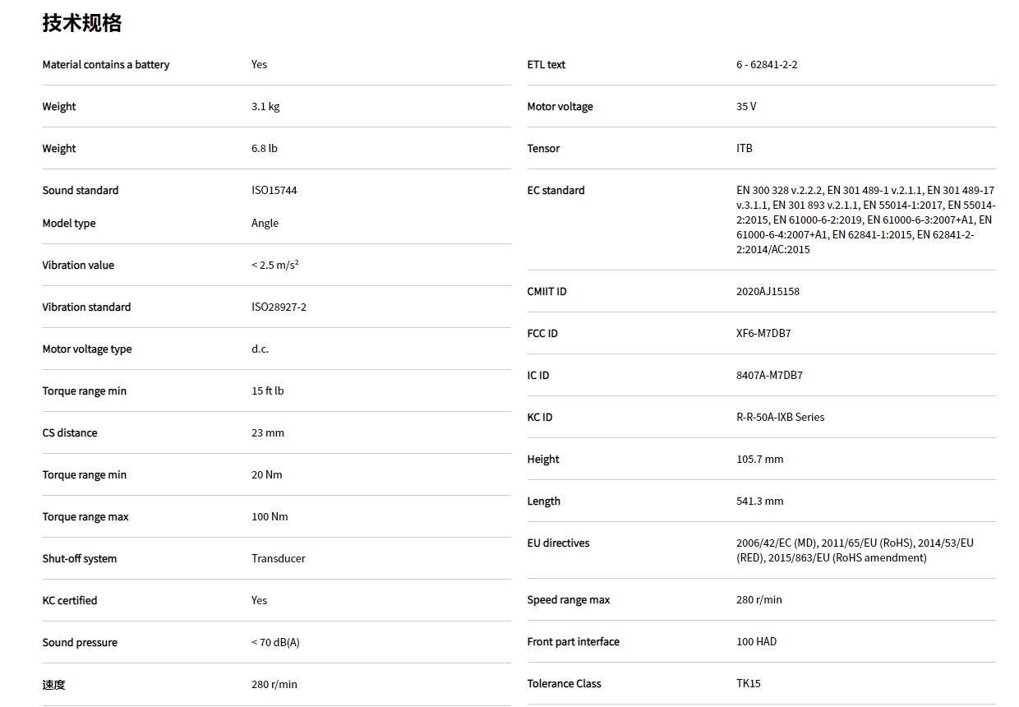Select the 100 Nm torque max value
The width and height of the screenshot is (1019, 707).
coord(270,517)
